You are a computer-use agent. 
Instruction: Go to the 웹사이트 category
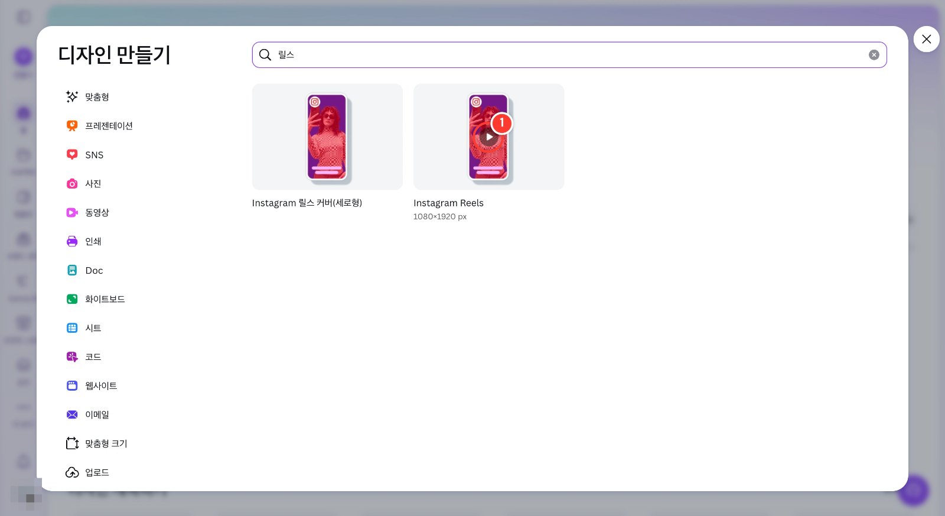[92, 385]
